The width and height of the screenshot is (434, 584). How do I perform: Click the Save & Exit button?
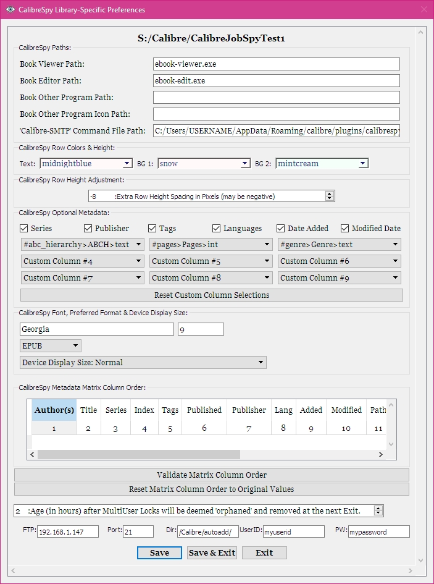212,552
